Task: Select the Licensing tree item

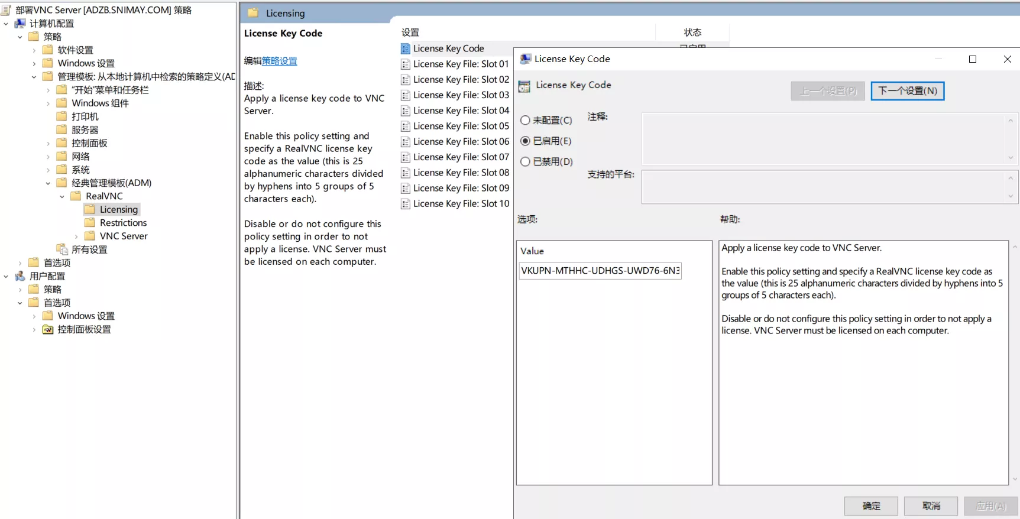Action: pos(118,209)
